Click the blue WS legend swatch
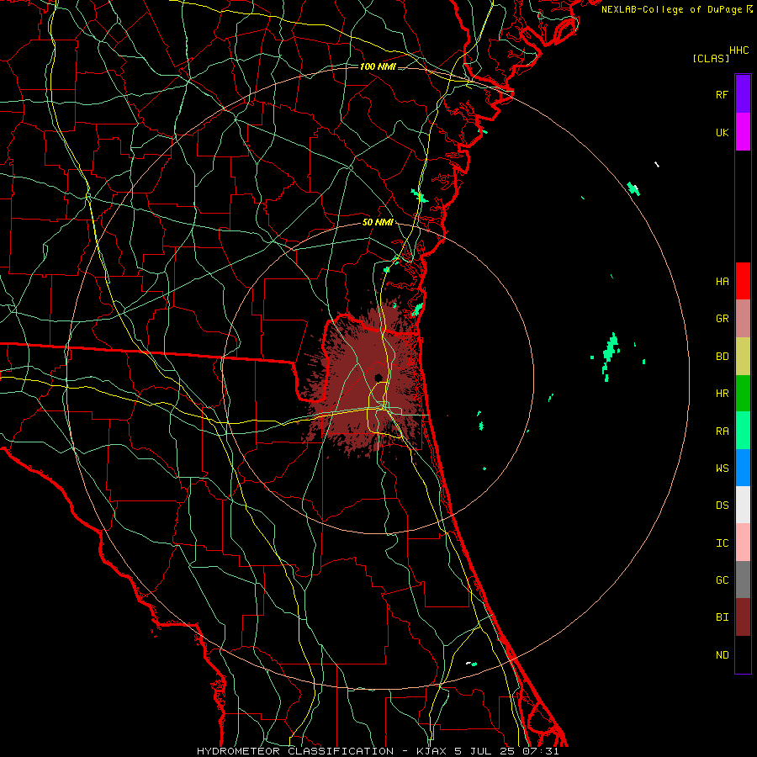Screen dimensions: 757x757 pyautogui.click(x=743, y=468)
